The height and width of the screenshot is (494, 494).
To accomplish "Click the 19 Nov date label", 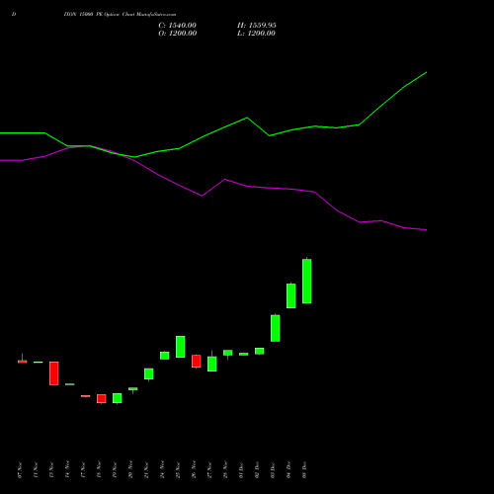I will [115, 470].
